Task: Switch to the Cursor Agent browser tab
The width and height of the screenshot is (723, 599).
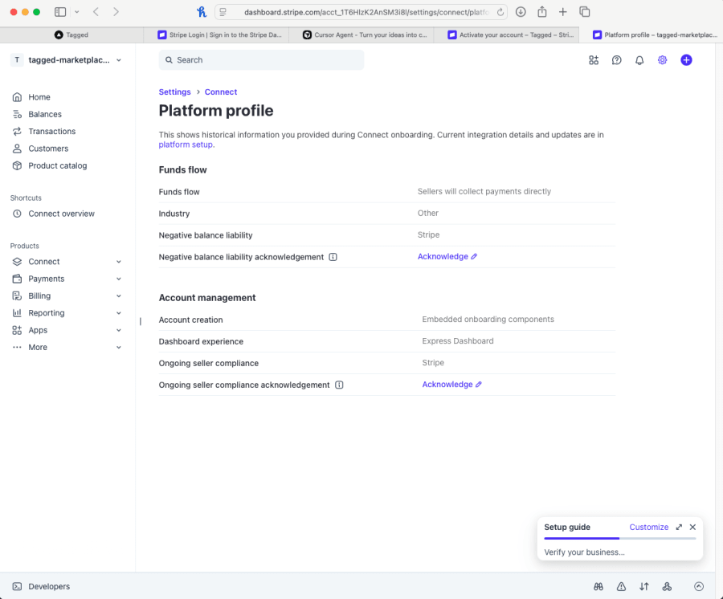Action: [361, 35]
